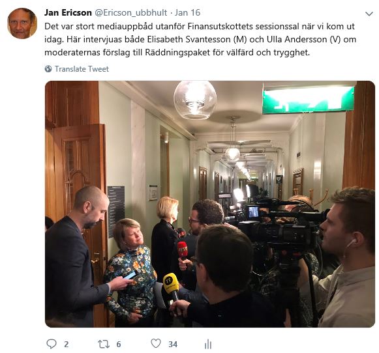Open Jan Ericson's profile avatar picture
The width and height of the screenshot is (379, 353).
(x=22, y=23)
